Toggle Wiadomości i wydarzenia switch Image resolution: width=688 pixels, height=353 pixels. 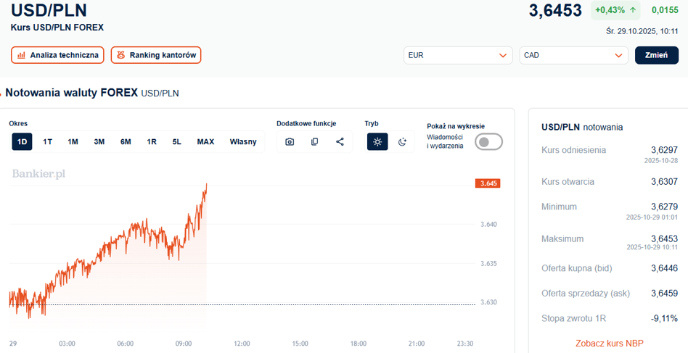point(488,141)
